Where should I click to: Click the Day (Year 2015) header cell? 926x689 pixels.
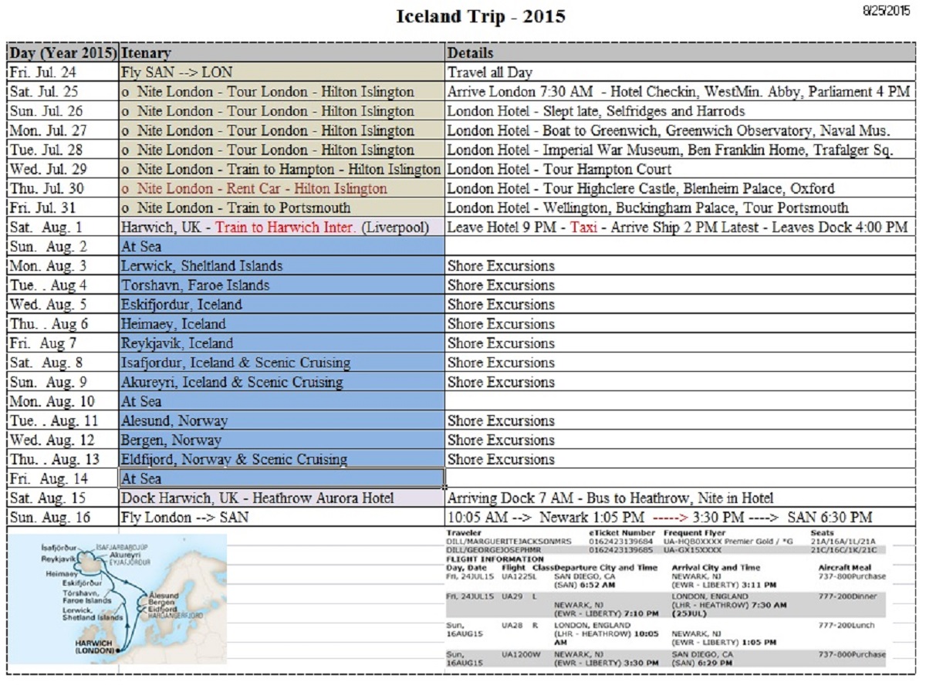pyautogui.click(x=63, y=53)
